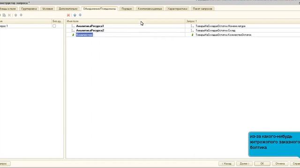Click the icon beside ТоварыНаСкладахОстатки.КоличествоОстаток
The height and width of the screenshot is (168, 300).
click(x=193, y=35)
